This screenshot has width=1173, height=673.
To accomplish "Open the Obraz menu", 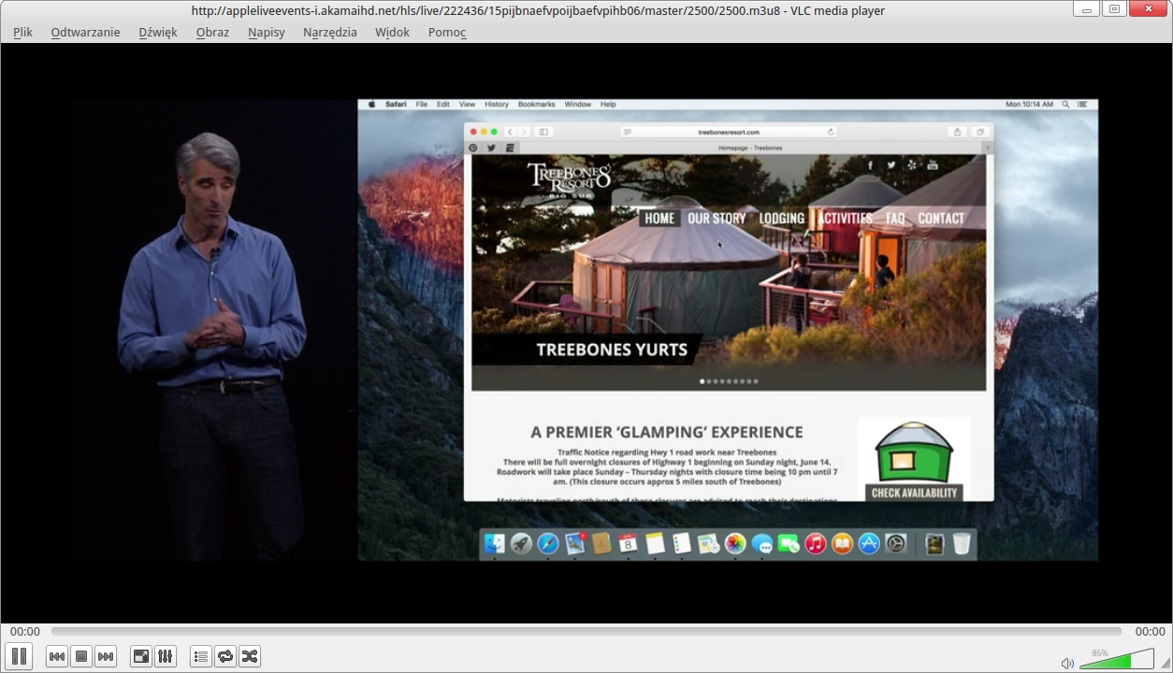I will (212, 32).
